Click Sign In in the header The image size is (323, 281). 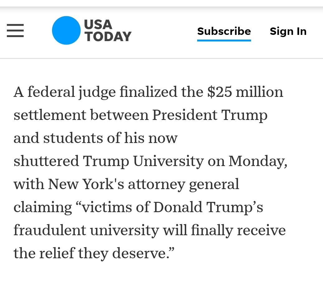click(x=288, y=31)
